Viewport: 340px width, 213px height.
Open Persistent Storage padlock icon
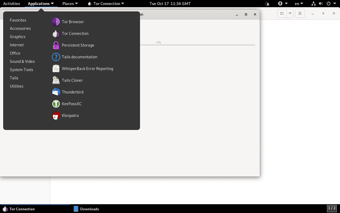pyautogui.click(x=56, y=45)
